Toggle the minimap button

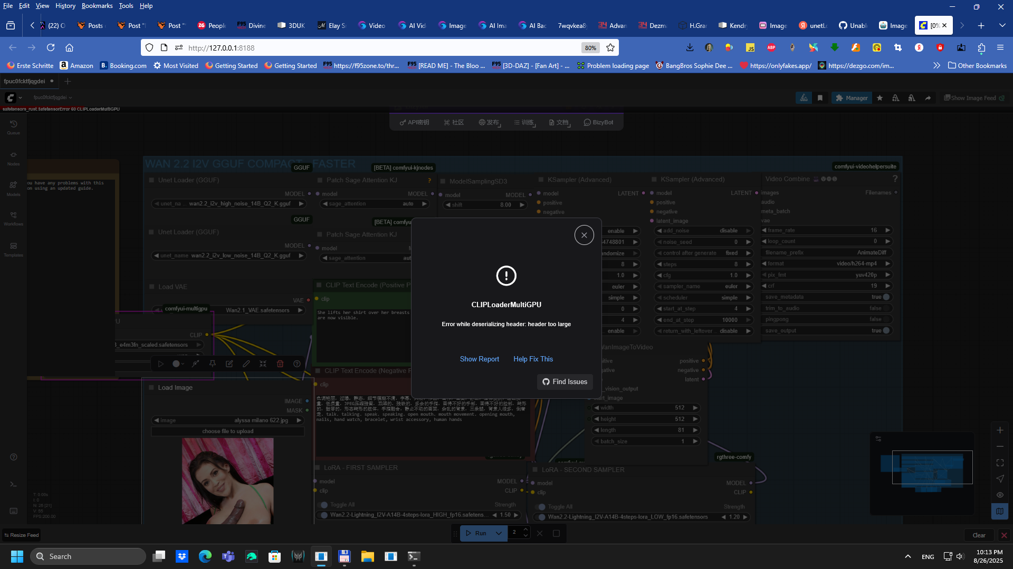1000,511
